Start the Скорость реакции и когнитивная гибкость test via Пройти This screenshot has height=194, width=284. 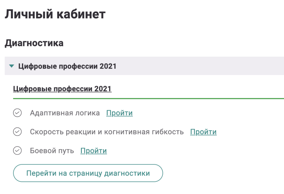click(x=203, y=132)
